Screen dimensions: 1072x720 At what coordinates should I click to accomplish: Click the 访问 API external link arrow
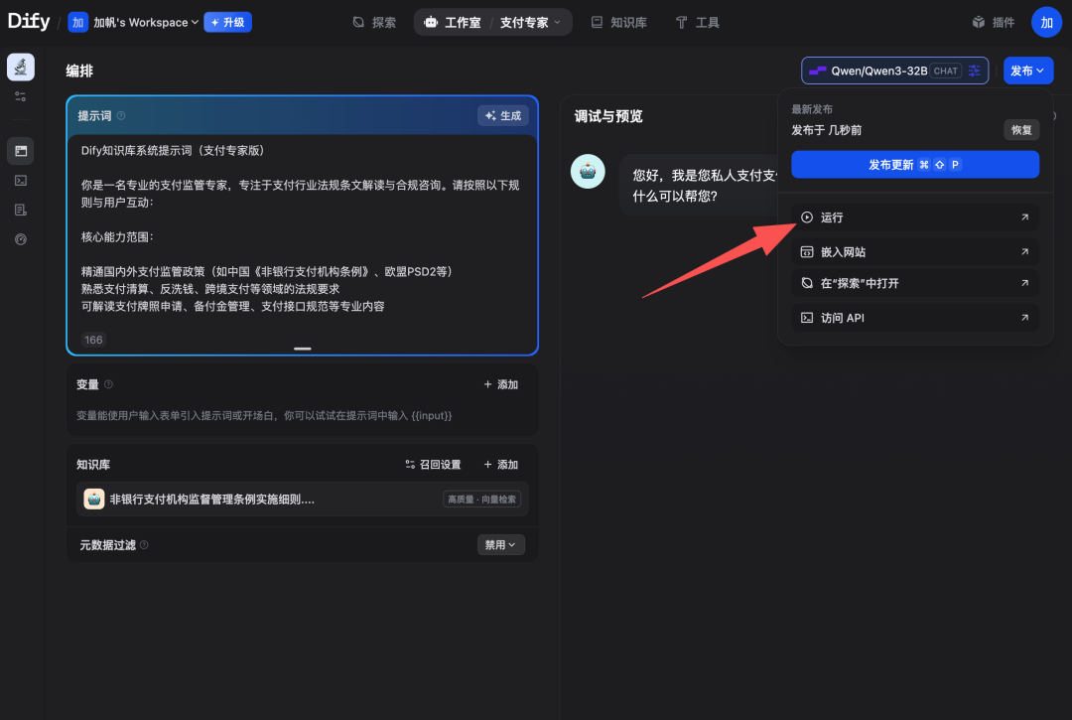(x=1024, y=318)
